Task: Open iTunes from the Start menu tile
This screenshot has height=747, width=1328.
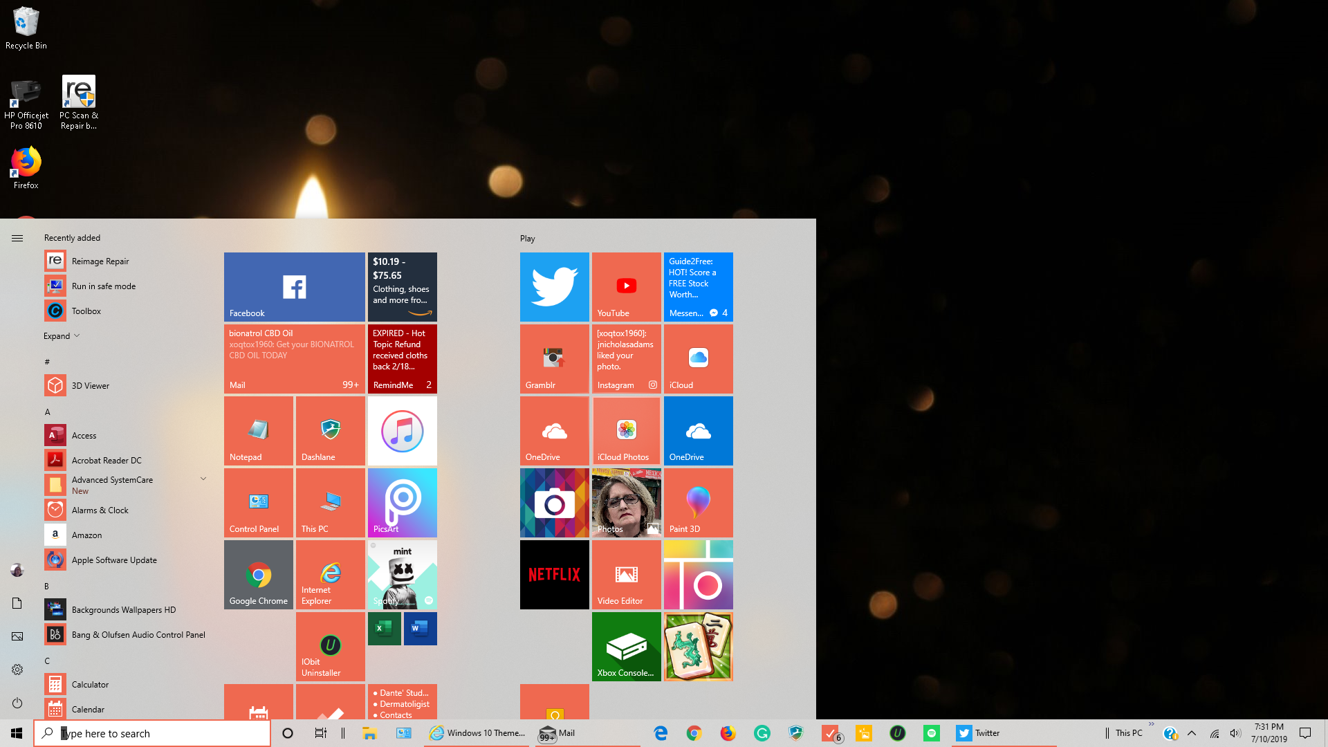Action: [x=402, y=430]
